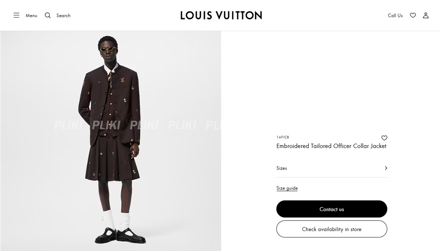Expand the Sizes chevron arrow
440x251 pixels.
(x=386, y=168)
